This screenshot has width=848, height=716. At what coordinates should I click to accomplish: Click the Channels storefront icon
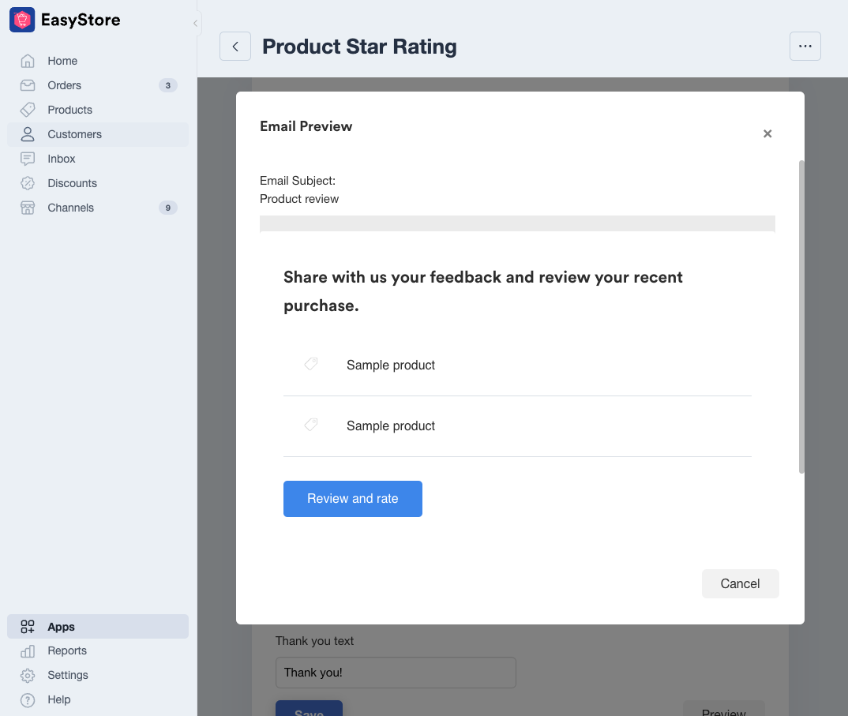coord(28,208)
